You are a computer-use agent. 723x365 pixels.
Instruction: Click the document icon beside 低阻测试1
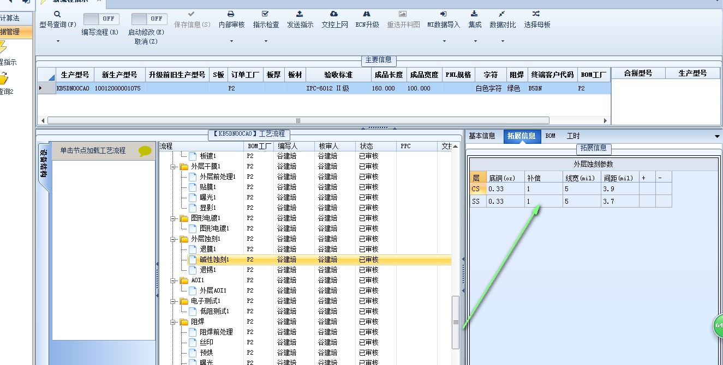tap(192, 312)
